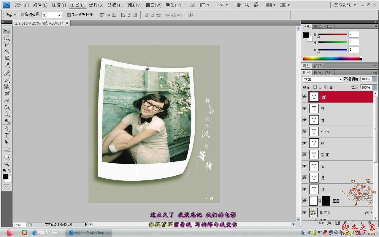Click the G value input field

click(x=354, y=42)
